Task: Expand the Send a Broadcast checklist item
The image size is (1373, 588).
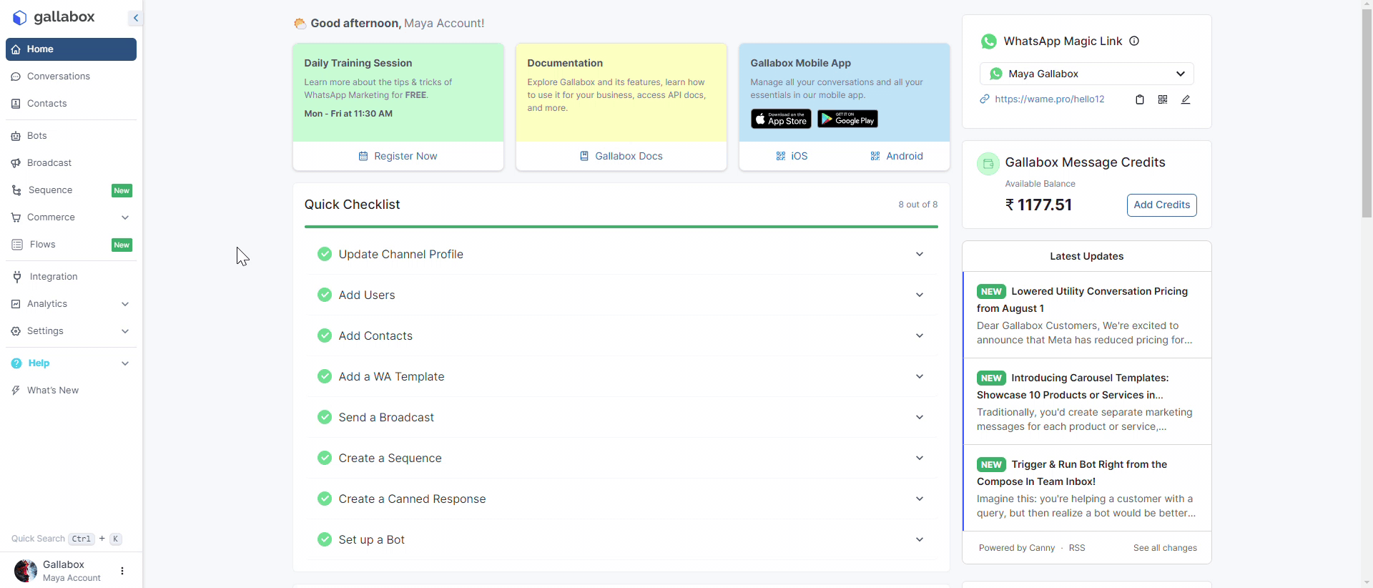Action: pos(920,417)
